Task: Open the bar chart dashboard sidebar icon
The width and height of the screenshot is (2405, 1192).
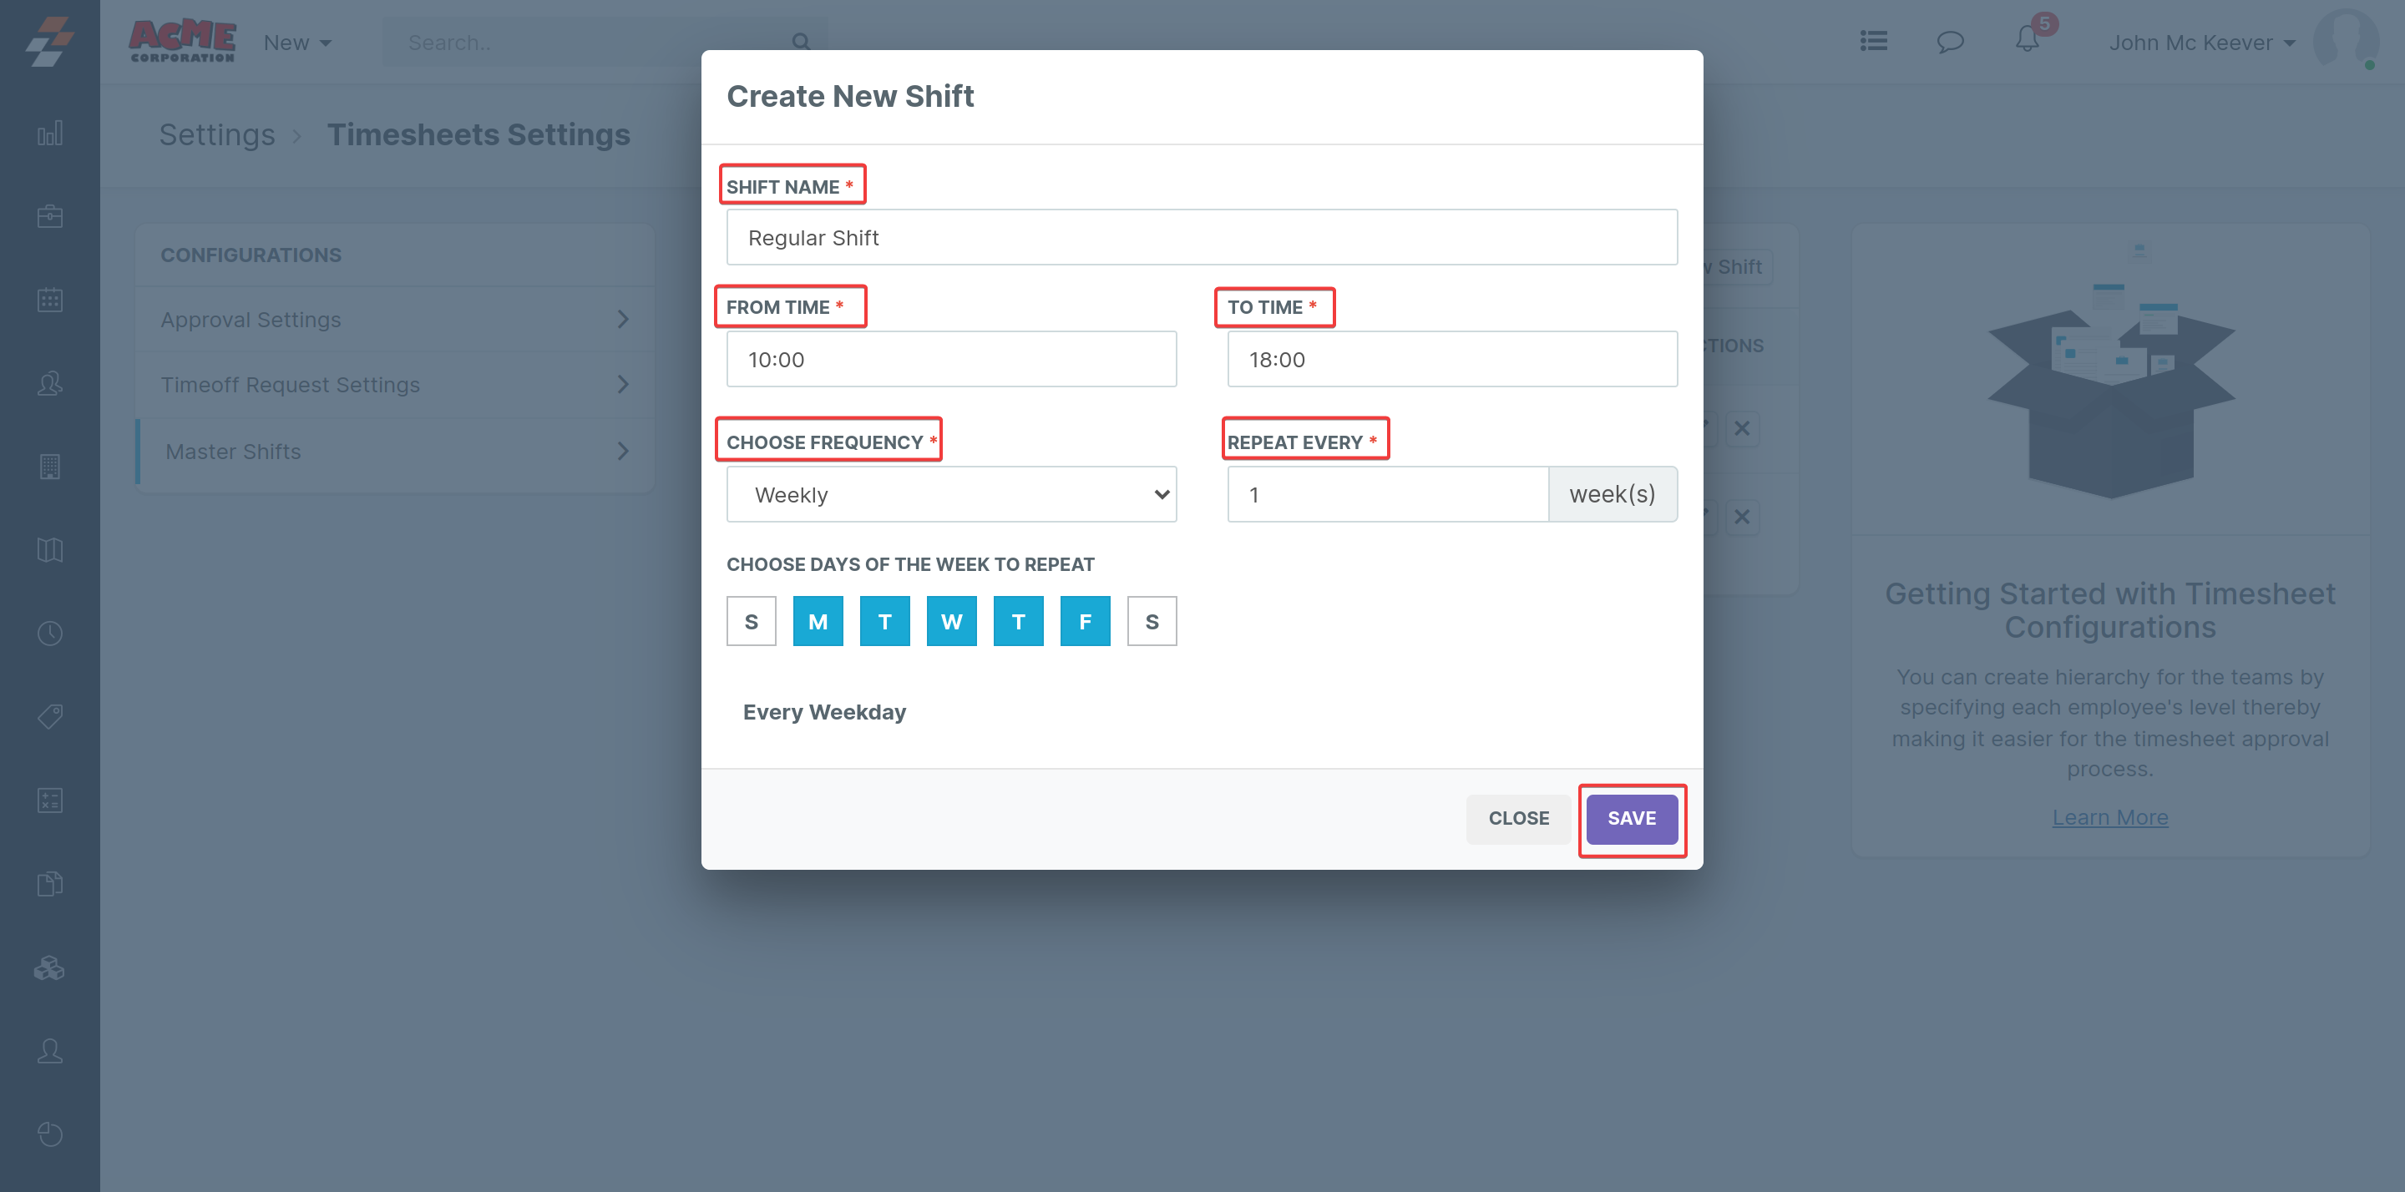Action: 49,134
